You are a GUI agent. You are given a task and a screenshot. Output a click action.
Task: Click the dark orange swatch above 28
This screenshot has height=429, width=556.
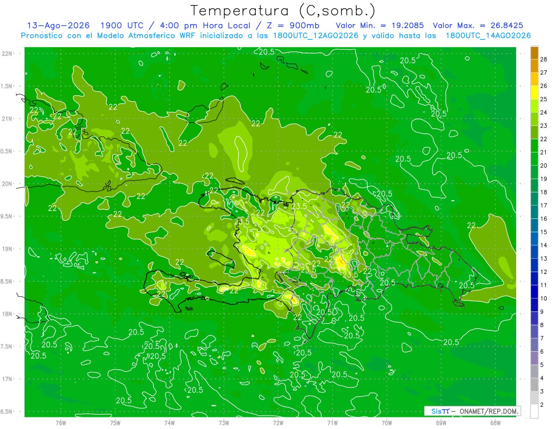tap(534, 52)
